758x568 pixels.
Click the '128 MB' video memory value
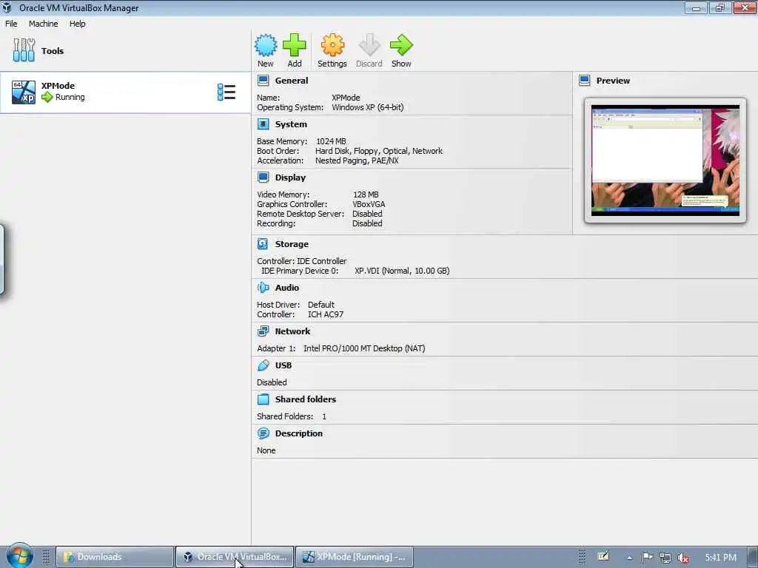(x=366, y=195)
